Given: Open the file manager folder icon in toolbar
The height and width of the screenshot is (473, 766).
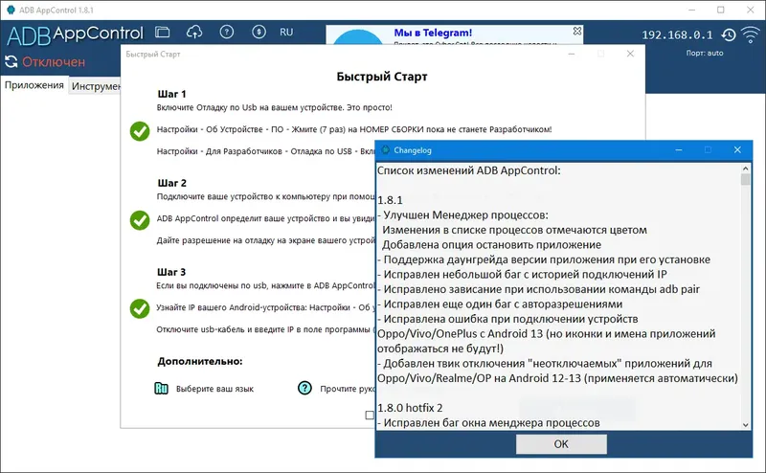Looking at the screenshot, I should (x=162, y=33).
